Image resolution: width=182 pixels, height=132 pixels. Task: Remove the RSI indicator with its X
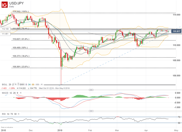tap(19, 114)
